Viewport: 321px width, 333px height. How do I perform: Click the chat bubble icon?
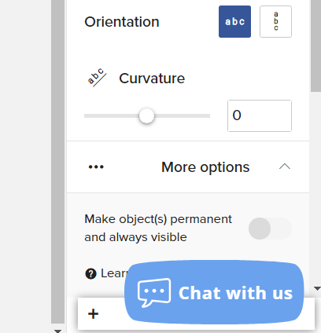coord(154,292)
